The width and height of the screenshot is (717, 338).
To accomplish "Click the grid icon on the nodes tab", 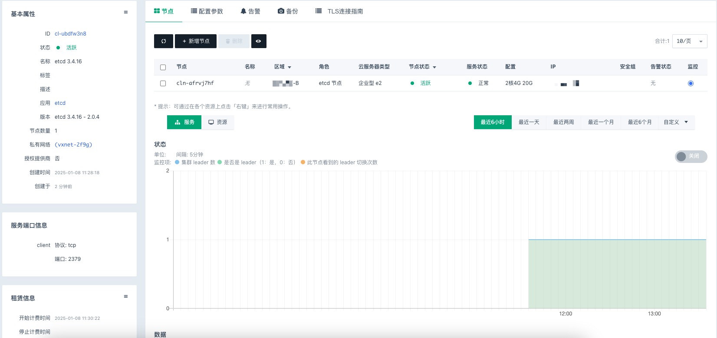I will tap(157, 11).
